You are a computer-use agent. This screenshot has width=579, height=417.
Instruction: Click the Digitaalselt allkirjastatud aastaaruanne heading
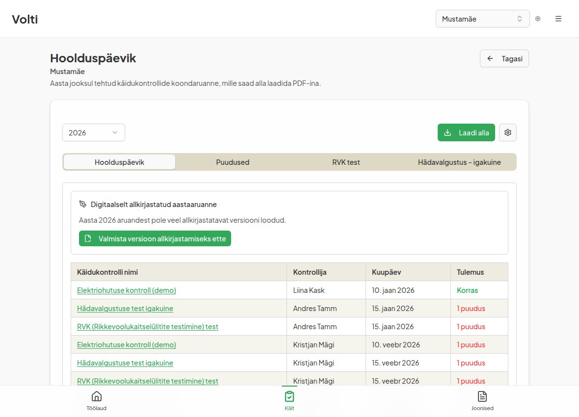pyautogui.click(x=154, y=204)
